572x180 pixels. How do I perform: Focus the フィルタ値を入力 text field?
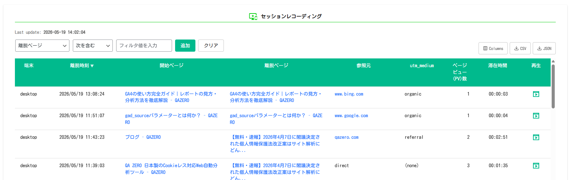point(144,46)
